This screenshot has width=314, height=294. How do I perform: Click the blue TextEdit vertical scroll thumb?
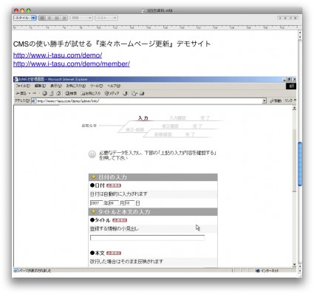coord(300,164)
